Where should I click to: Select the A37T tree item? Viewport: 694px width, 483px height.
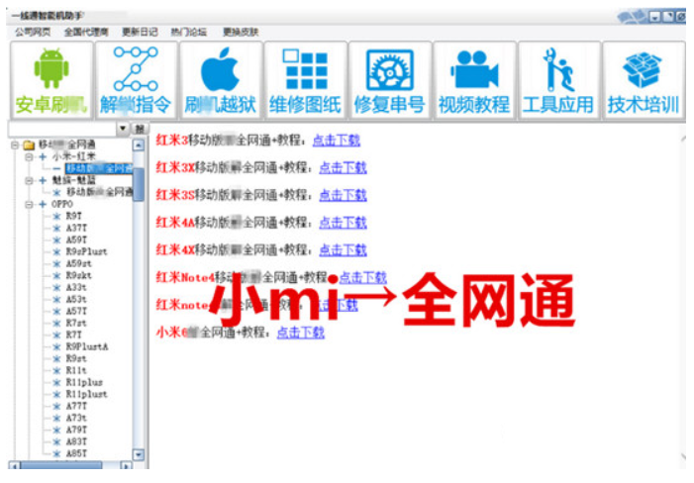coord(76,229)
